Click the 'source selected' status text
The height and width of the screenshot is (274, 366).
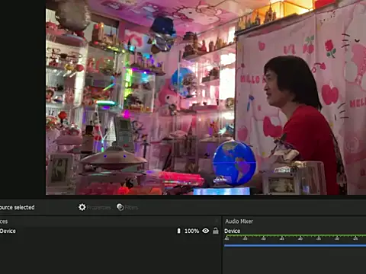point(17,207)
